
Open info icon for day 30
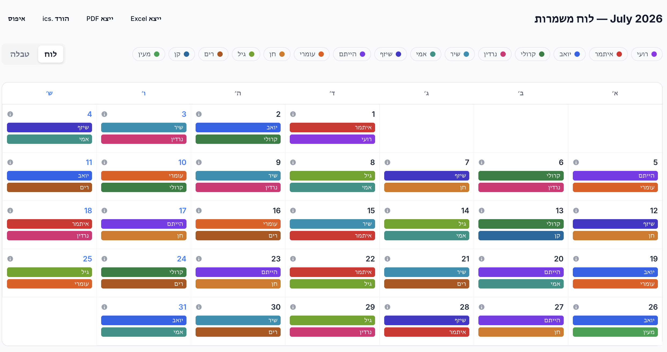(x=199, y=307)
